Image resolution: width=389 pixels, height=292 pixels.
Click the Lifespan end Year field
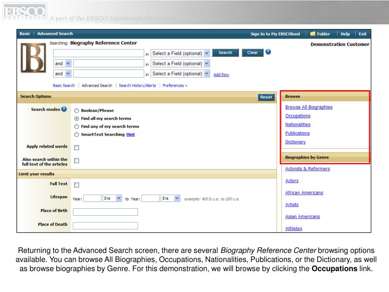(x=150, y=198)
